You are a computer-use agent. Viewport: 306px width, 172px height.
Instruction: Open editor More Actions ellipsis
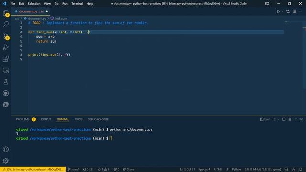click(301, 11)
